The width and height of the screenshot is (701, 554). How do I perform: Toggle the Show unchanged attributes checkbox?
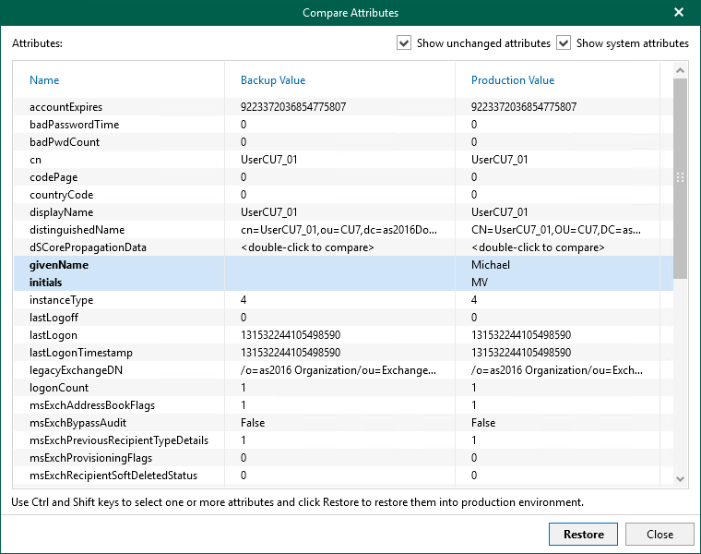(x=403, y=43)
